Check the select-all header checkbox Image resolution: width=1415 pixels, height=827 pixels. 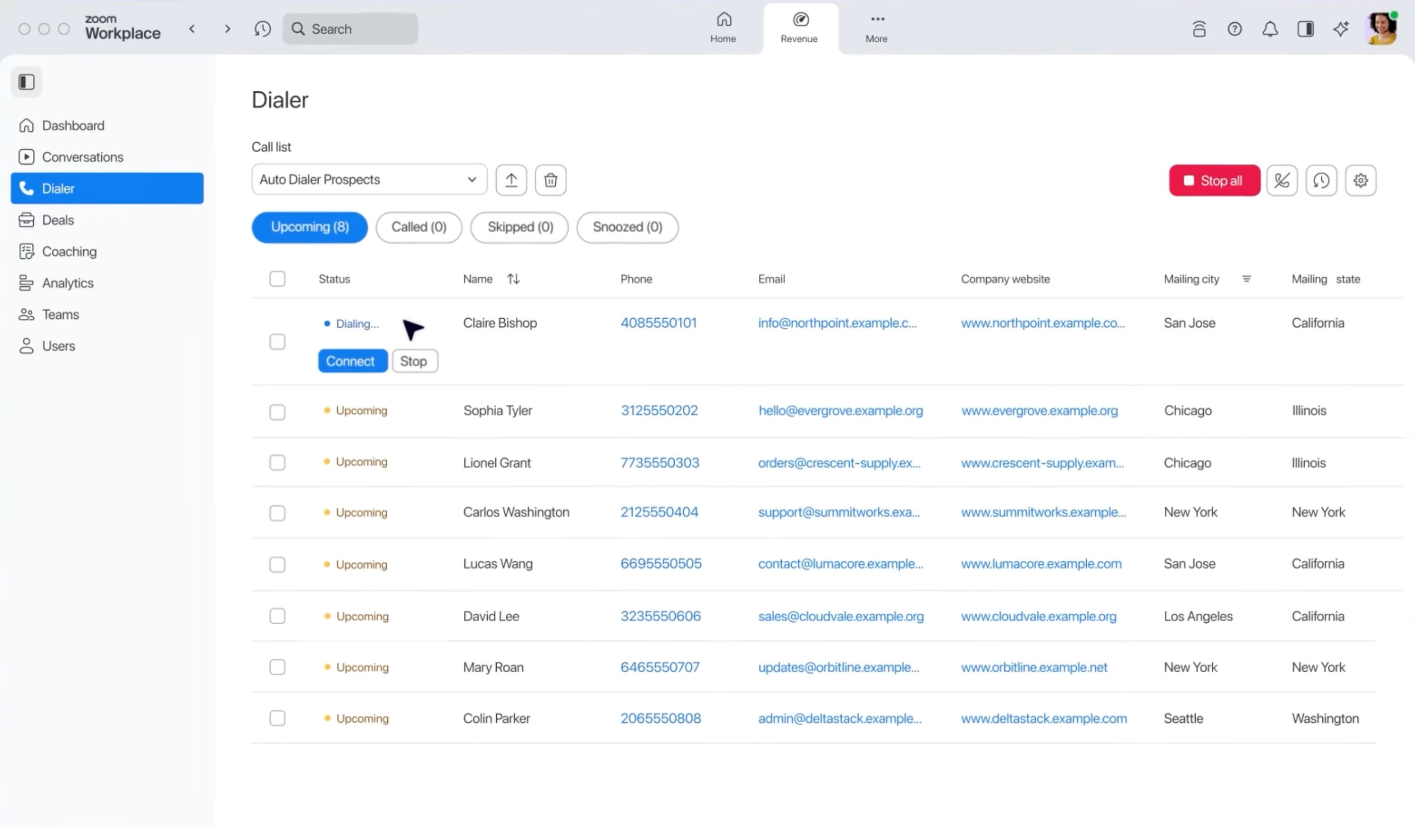click(277, 278)
